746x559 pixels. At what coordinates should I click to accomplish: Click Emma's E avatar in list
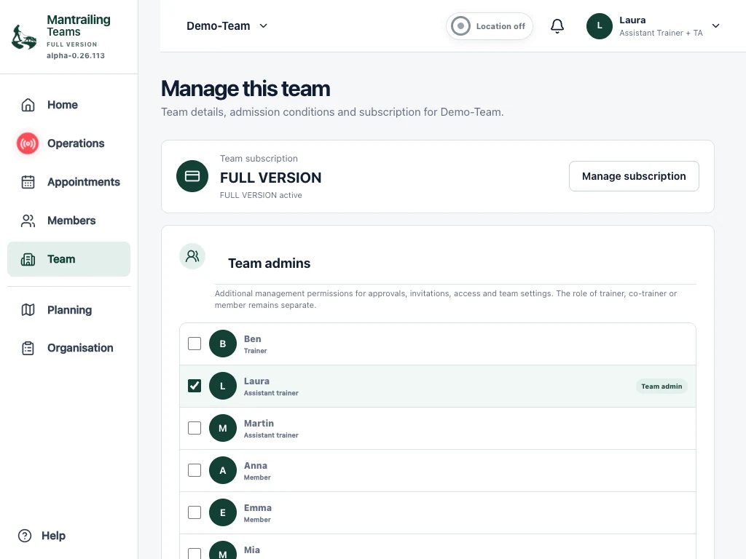click(x=223, y=512)
